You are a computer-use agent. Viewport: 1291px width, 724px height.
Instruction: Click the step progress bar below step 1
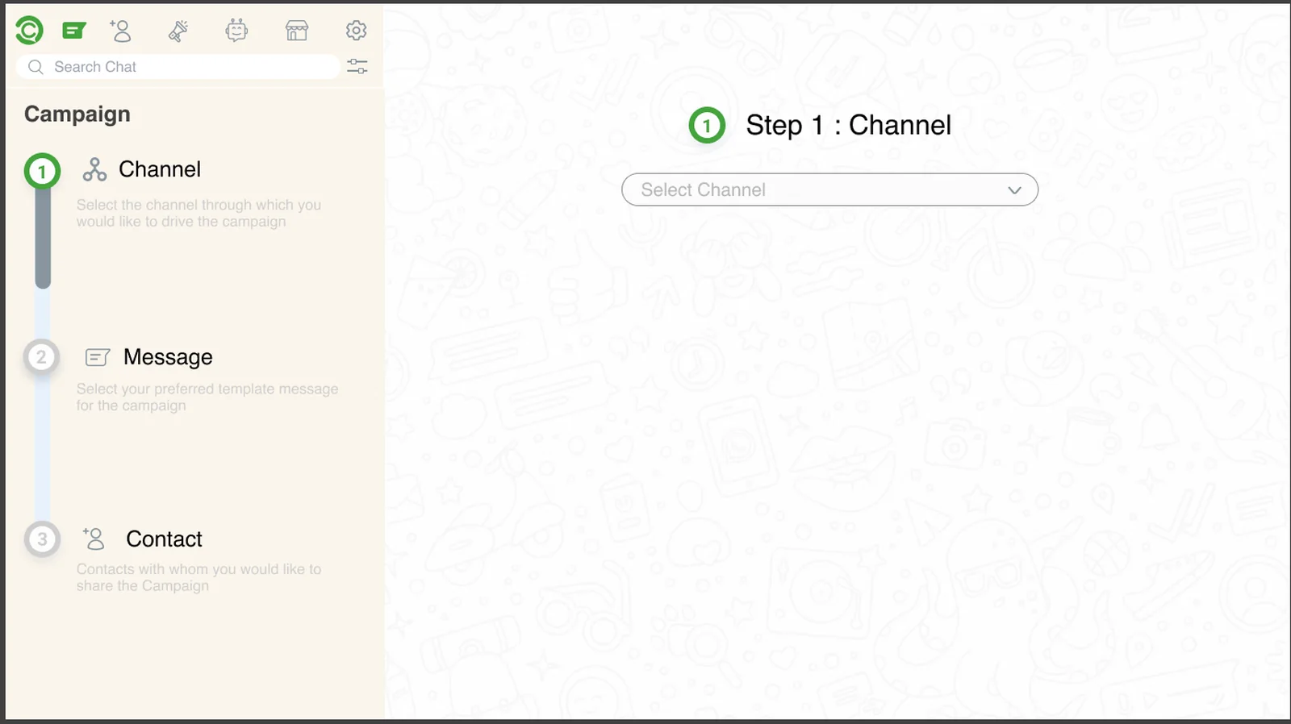[x=43, y=239]
